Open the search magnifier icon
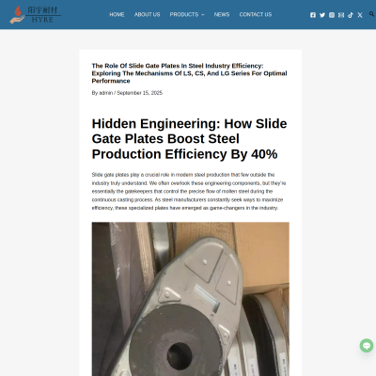The image size is (376, 376). pyautogui.click(x=371, y=14)
